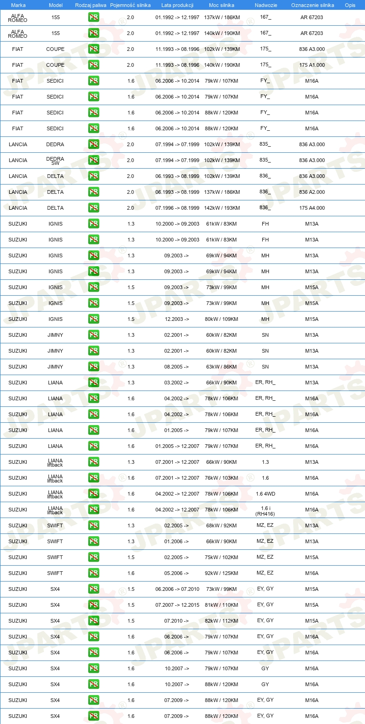The width and height of the screenshot is (365, 724).
Task: Click the Pojemność silnika column header
Action: click(x=131, y=5)
